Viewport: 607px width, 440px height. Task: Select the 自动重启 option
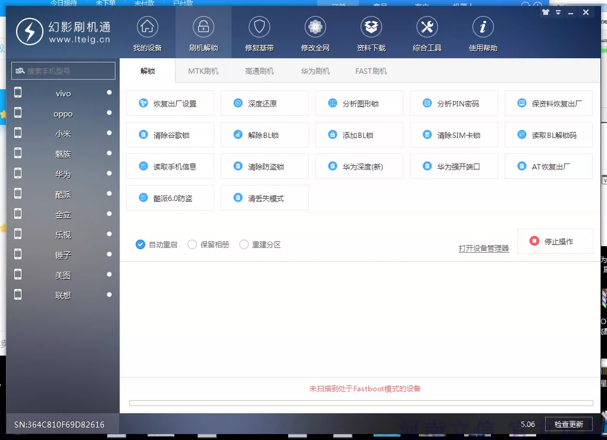click(x=140, y=244)
